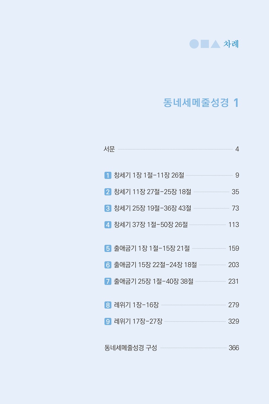The image size is (269, 404).
Task: Click the blue triangle shape near 차례
Action: pos(215,44)
